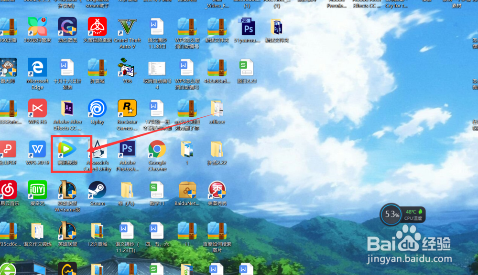Viewport: 478px width, 275px height.
Task: Click the 53% memory usage floating ball
Action: [391, 214]
